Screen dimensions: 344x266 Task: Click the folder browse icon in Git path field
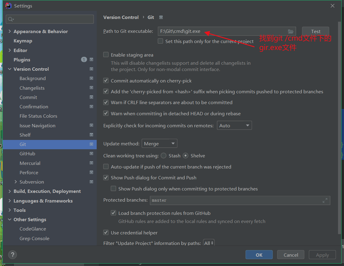coord(290,31)
